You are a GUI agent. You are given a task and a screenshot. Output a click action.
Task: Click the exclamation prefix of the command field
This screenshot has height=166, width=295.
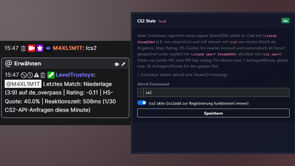[x=140, y=93]
